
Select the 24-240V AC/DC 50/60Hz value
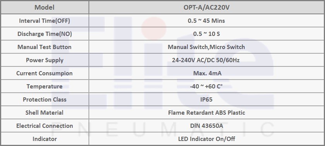pos(206,60)
